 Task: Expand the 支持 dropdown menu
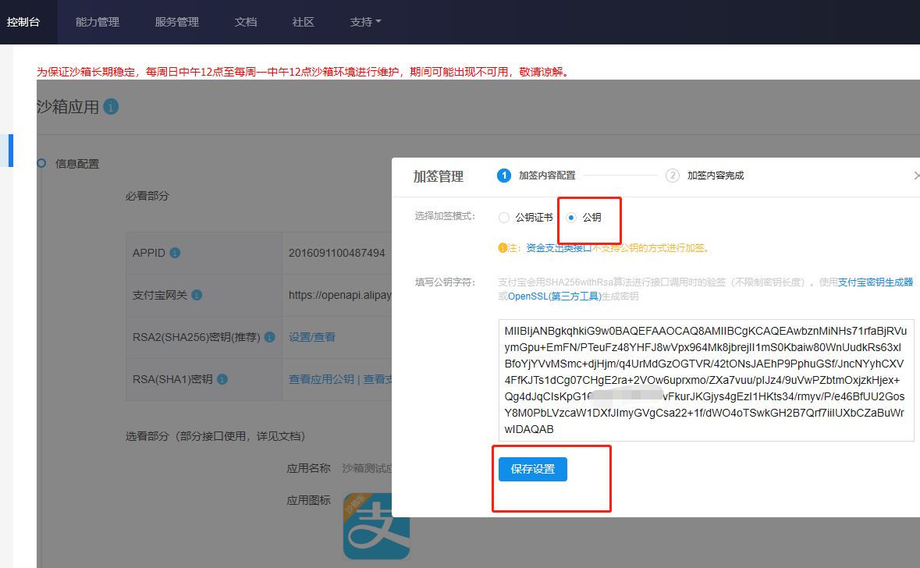coord(365,22)
